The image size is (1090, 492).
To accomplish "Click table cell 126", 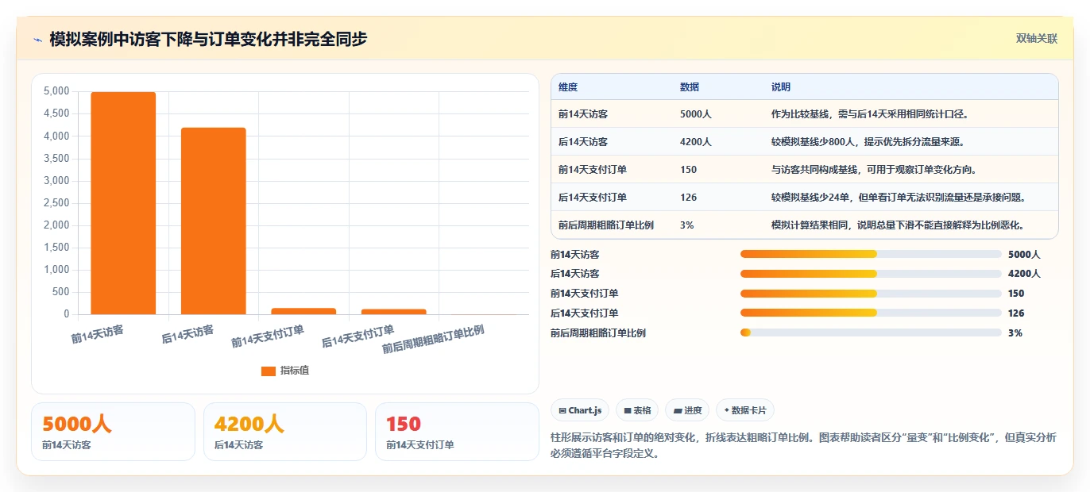I will pos(689,198).
